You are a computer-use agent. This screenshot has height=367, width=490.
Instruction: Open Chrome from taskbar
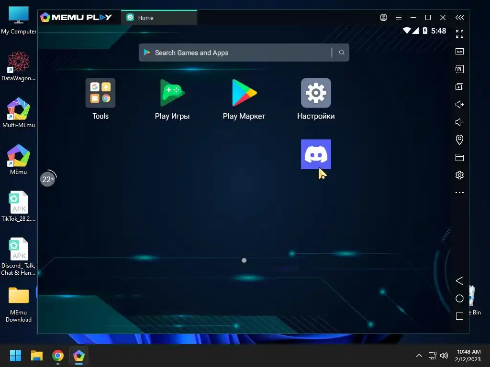(58, 356)
